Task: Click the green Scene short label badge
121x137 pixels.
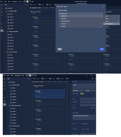Action: tap(82, 94)
